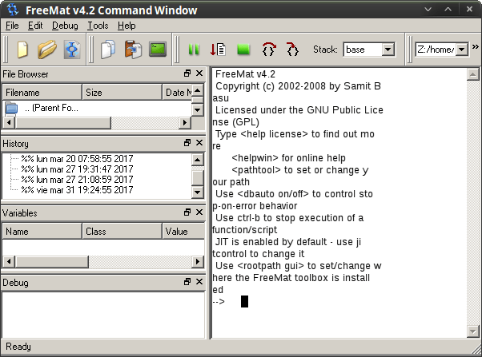482x357 pixels.
Task: Open the Tools menu
Action: tap(98, 26)
